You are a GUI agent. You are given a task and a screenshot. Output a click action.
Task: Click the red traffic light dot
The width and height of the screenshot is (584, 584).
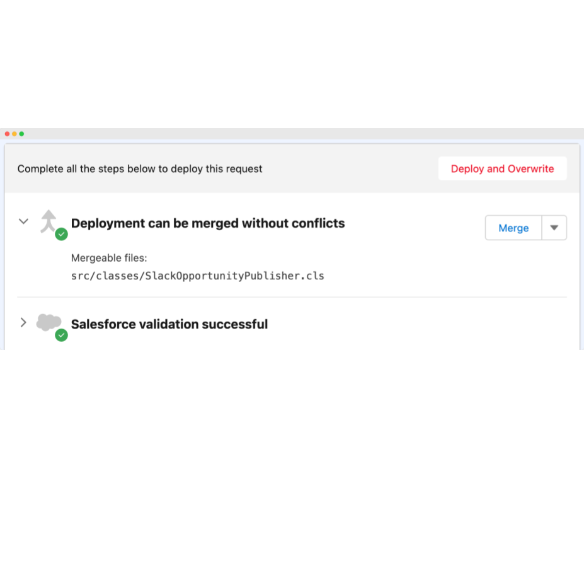tap(7, 133)
